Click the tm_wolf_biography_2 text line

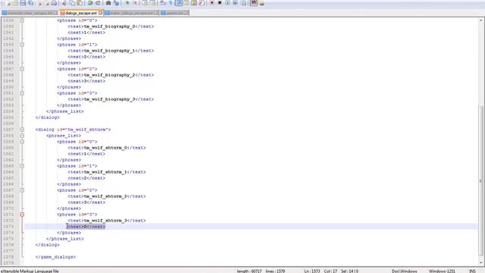(x=111, y=75)
